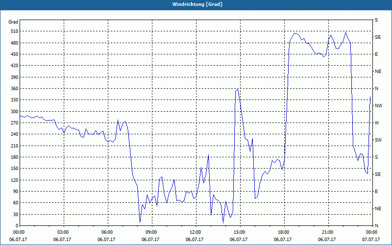Click the 'NW' compass label
The height and width of the screenshot is (245, 392).
pyautogui.click(x=378, y=106)
